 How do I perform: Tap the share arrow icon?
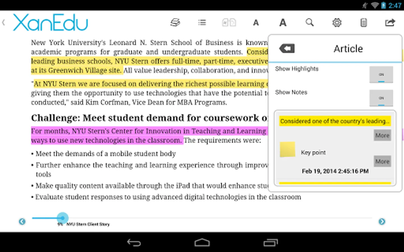[x=390, y=22]
